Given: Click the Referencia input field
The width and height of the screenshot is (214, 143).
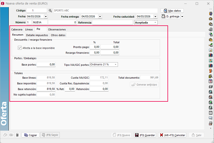Looking at the screenshot, I should tap(112, 23).
